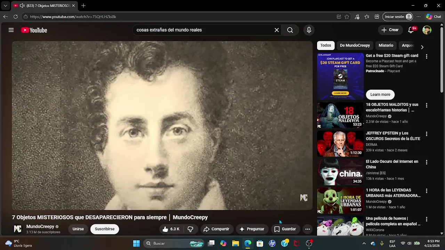Go back with browser back arrow
Image resolution: width=445 pixels, height=250 pixels.
click(x=5, y=17)
